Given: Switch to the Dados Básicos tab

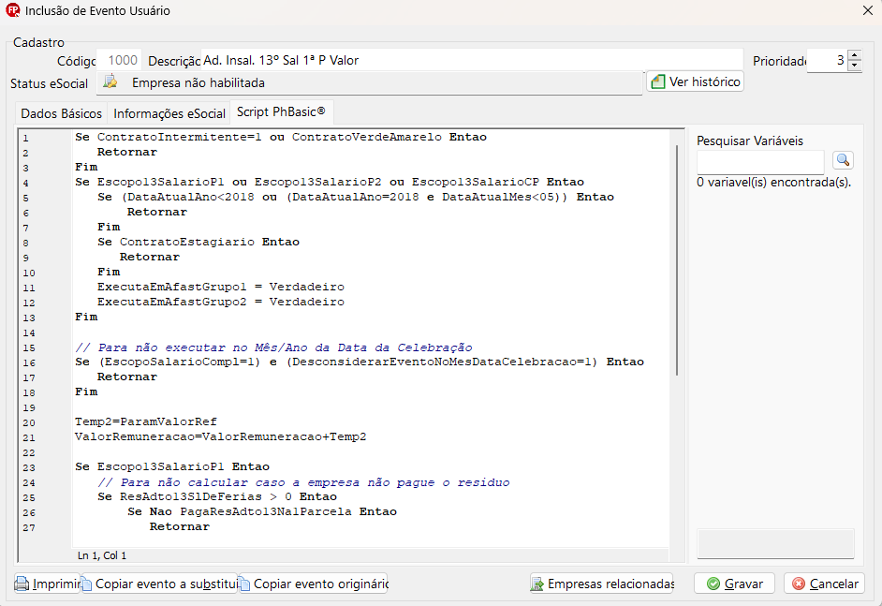Looking at the screenshot, I should [61, 113].
